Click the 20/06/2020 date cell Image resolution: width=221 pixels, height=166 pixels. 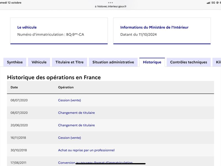19,125
